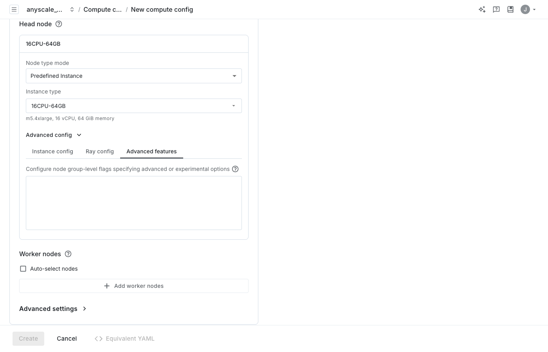
Task: Click the Head node help icon
Action: point(59,24)
